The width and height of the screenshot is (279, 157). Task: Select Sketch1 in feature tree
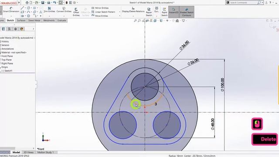pyautogui.click(x=7, y=71)
